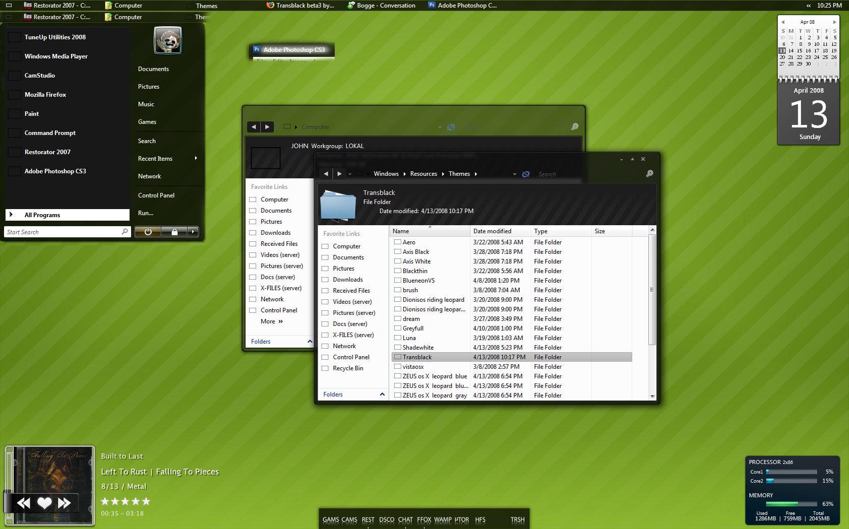Click the magnifier icon in Computer window

[575, 127]
